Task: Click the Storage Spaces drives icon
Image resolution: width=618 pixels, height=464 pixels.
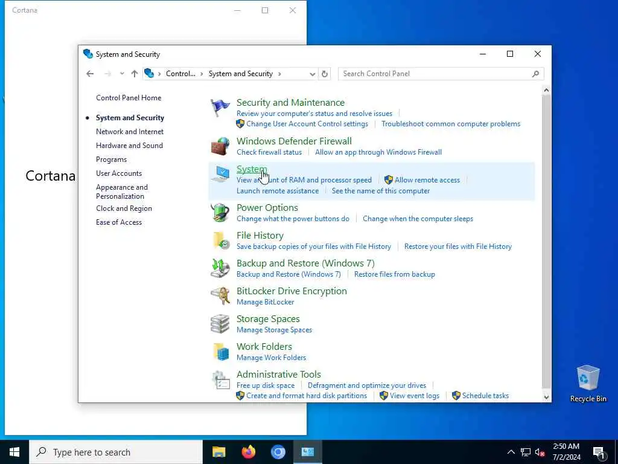Action: click(220, 324)
